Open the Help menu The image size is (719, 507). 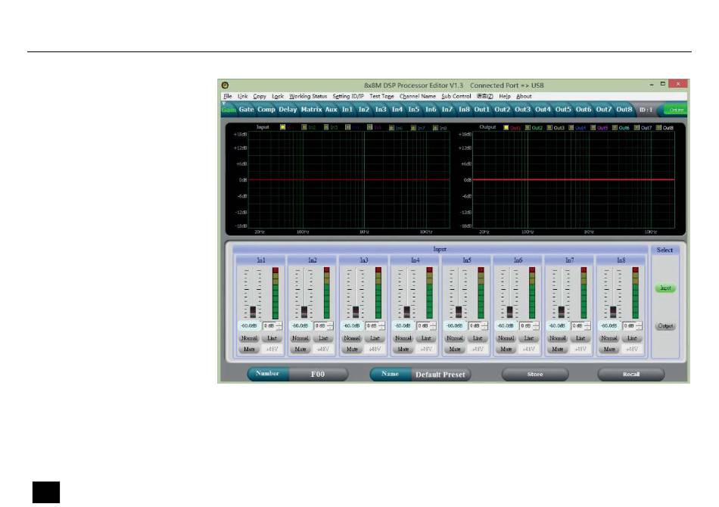point(504,96)
